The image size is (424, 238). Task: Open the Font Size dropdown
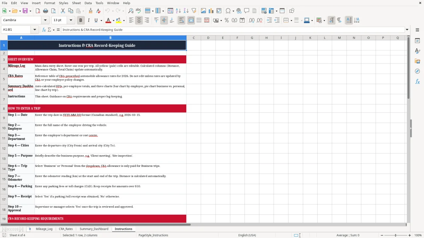[71, 20]
